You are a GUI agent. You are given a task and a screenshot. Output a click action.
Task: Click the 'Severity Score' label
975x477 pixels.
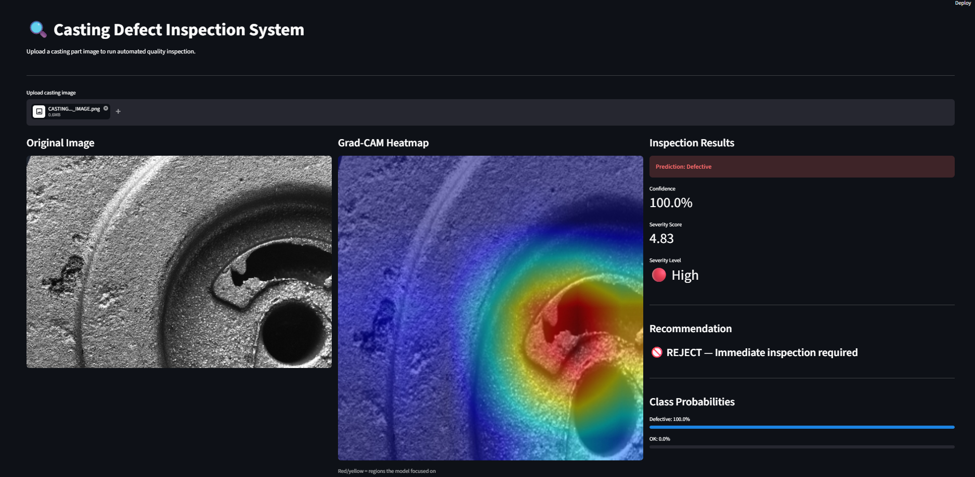point(666,225)
